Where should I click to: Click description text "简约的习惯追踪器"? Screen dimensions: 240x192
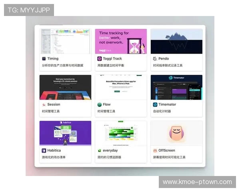109,157
